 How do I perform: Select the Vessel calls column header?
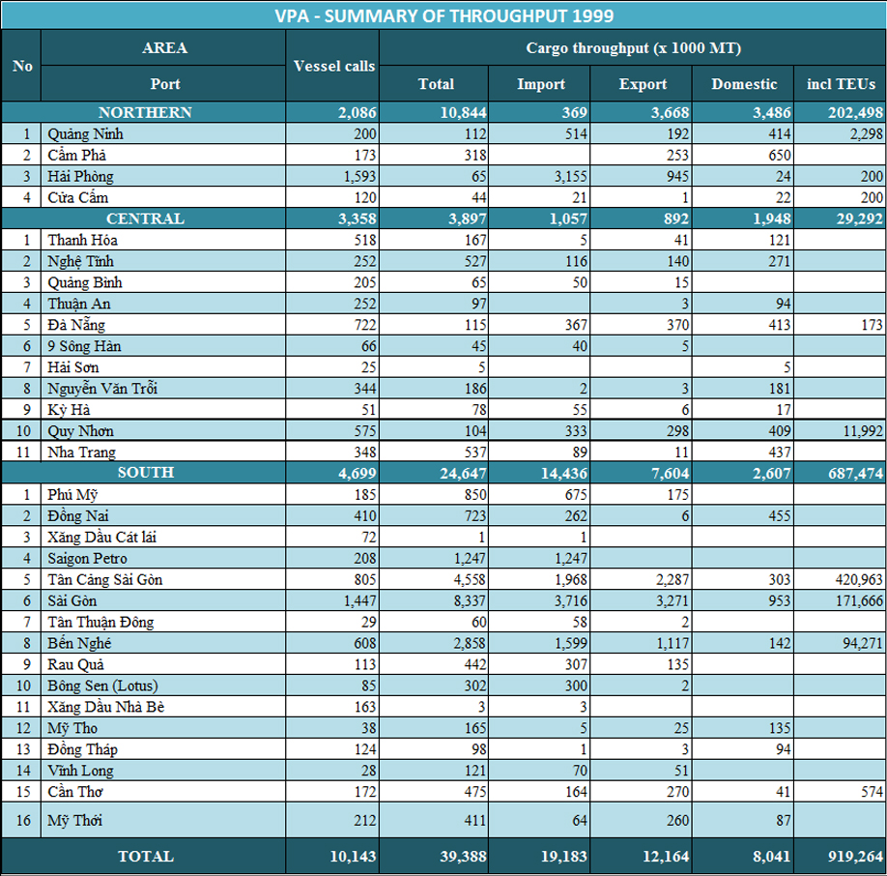pyautogui.click(x=333, y=66)
